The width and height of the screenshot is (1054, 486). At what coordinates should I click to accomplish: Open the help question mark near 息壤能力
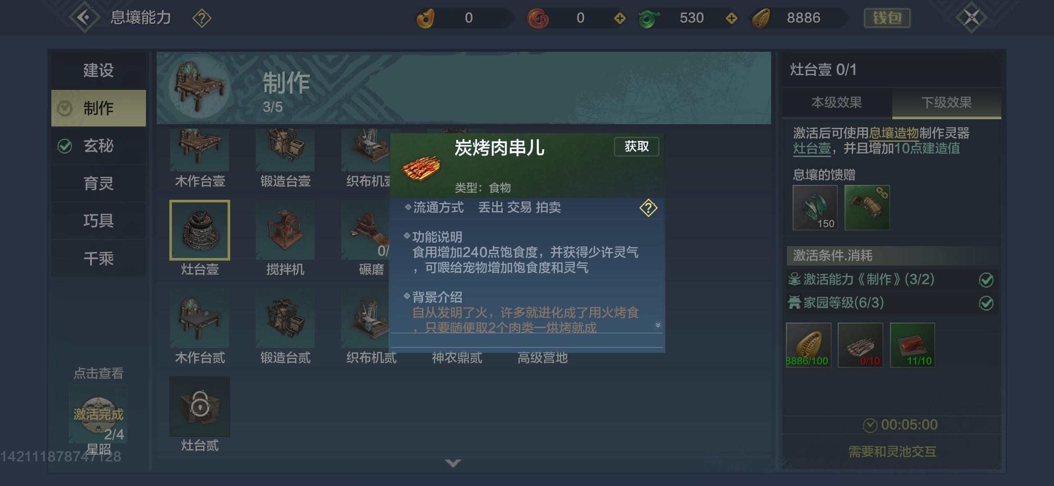[201, 18]
